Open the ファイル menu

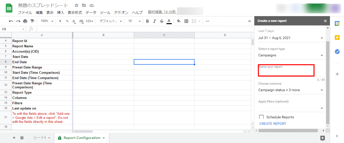25,12
